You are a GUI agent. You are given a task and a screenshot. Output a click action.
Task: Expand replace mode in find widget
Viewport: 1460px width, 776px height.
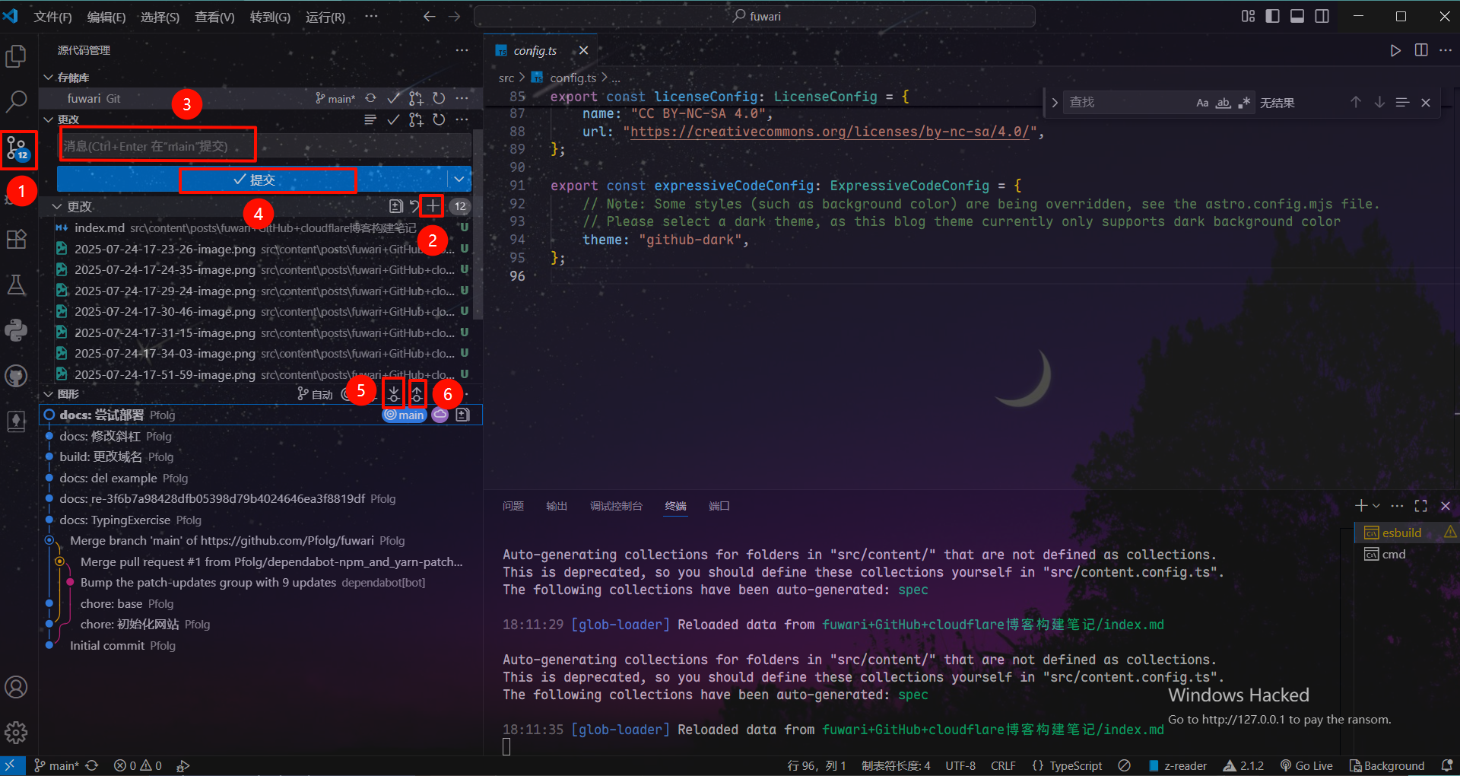click(x=1055, y=103)
